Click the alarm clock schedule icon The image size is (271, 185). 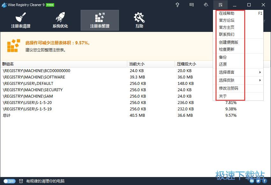(21, 181)
